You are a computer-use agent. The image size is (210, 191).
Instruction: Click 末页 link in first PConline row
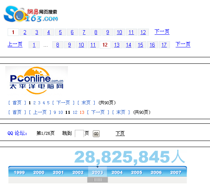pos(86,103)
